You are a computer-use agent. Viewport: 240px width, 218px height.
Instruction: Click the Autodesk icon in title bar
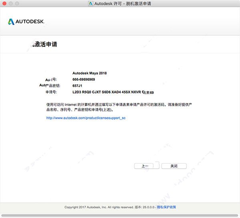click(x=91, y=4)
